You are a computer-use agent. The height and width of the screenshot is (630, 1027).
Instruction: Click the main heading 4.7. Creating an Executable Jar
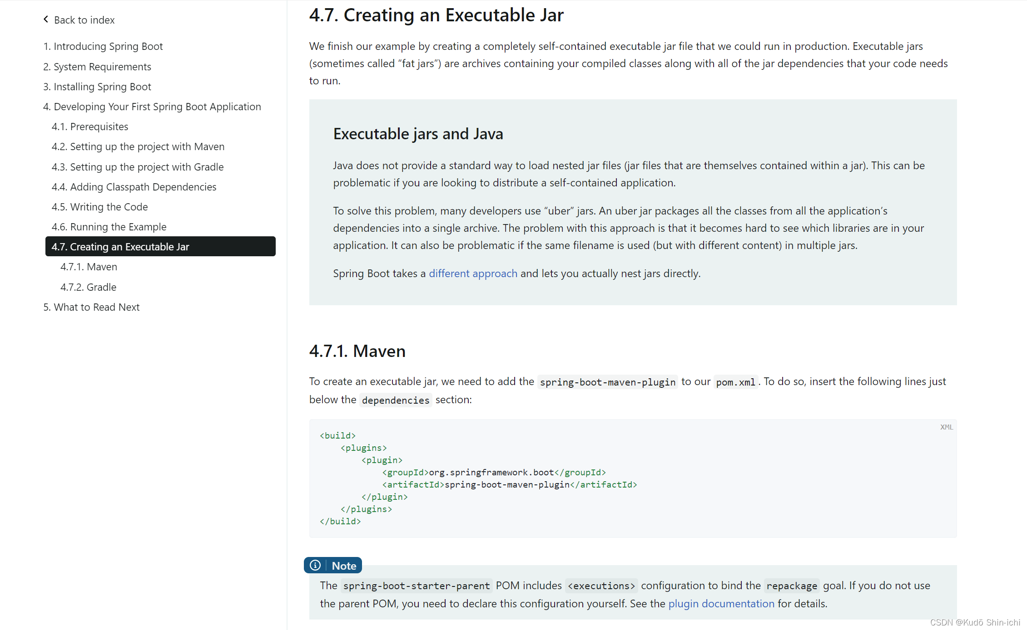(436, 15)
